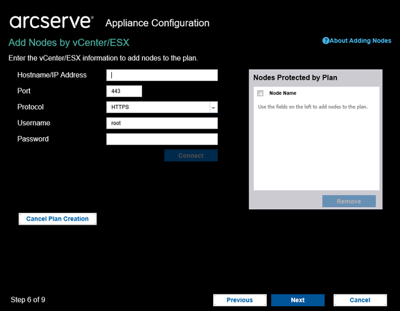
Task: Proceed with the Next button
Action: click(298, 300)
